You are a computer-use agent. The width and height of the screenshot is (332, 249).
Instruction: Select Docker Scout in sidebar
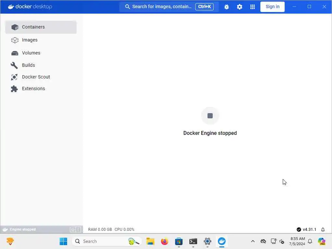[41, 77]
